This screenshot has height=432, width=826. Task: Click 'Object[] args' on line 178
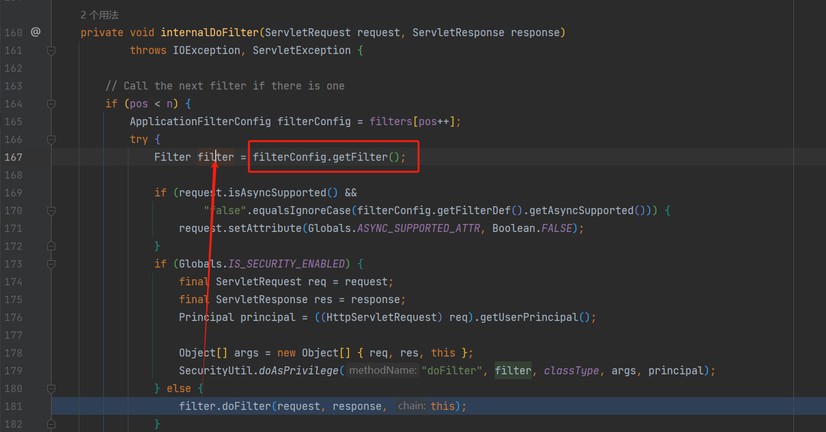click(219, 353)
